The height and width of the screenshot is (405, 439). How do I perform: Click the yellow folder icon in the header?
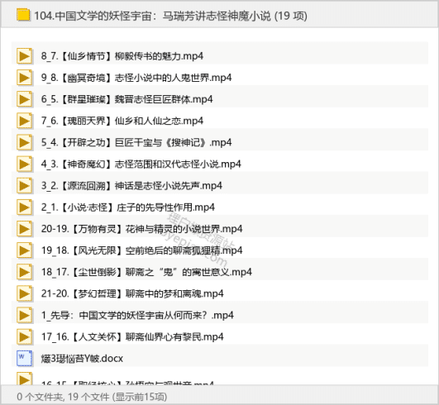point(23,16)
